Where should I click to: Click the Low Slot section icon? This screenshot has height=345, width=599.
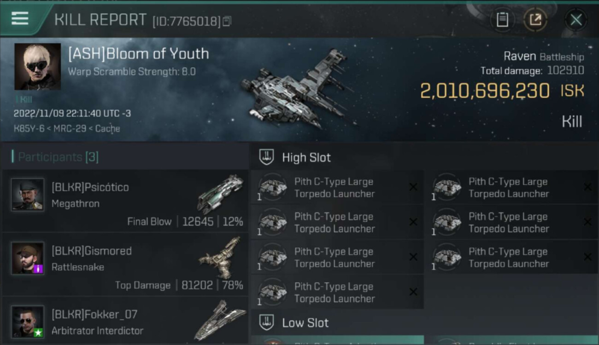point(266,322)
